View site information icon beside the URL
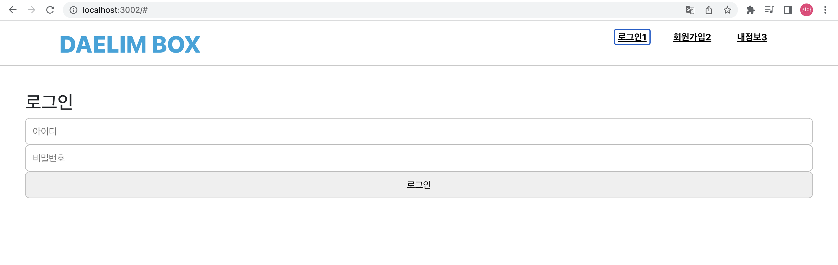Image resolution: width=838 pixels, height=265 pixels. 74,10
